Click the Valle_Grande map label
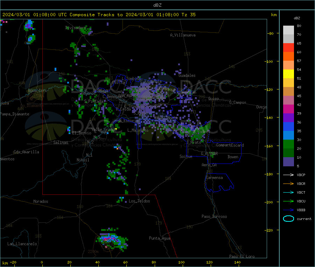315x267 pixels. point(104,129)
